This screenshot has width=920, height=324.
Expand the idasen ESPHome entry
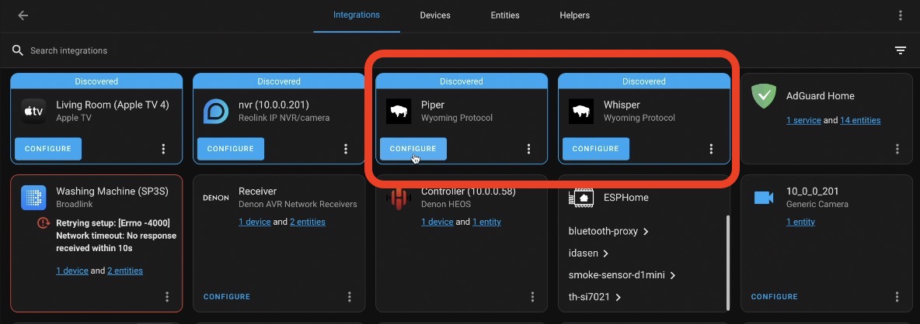pos(588,253)
